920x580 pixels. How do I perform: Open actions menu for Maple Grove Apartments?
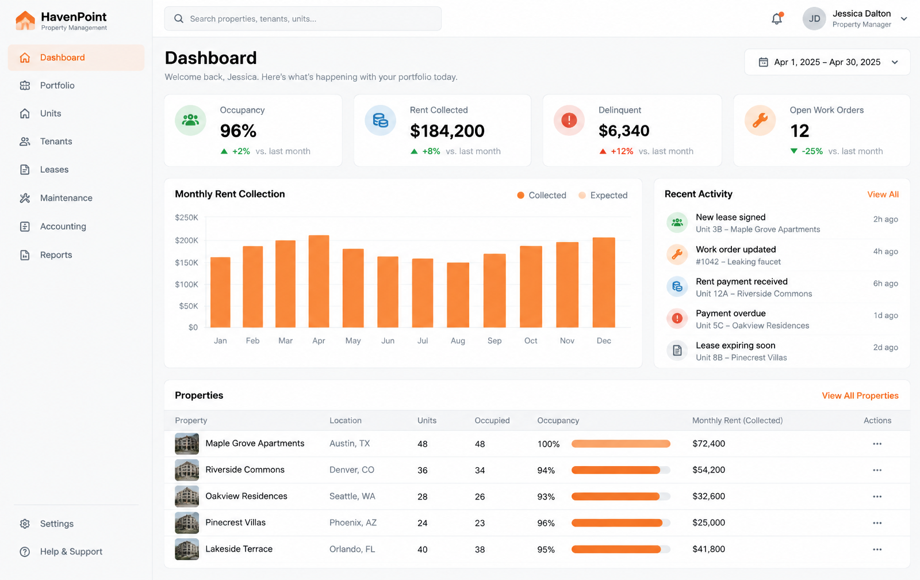(x=877, y=444)
